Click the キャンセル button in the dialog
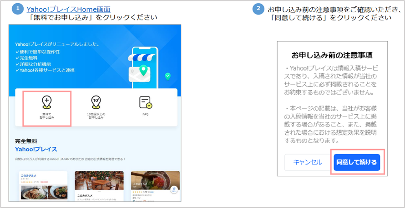The image size is (405, 208). [x=307, y=163]
